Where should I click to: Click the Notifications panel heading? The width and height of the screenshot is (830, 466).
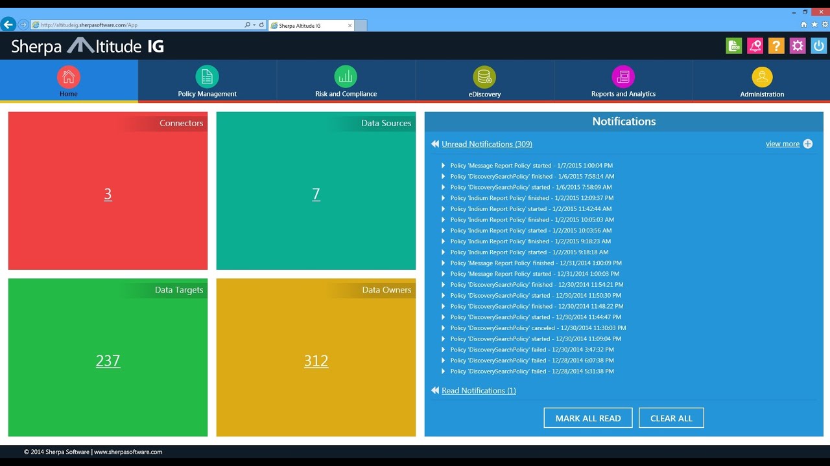(624, 122)
